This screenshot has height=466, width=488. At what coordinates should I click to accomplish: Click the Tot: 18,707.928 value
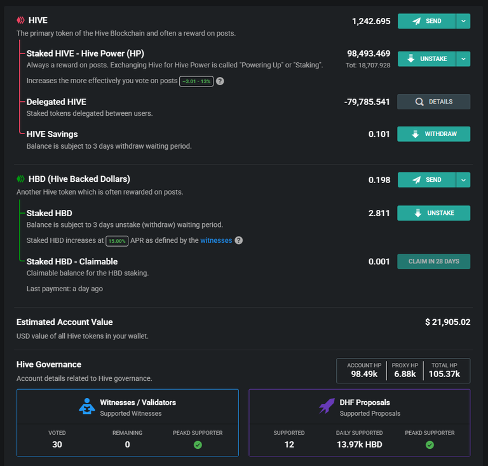pos(368,65)
